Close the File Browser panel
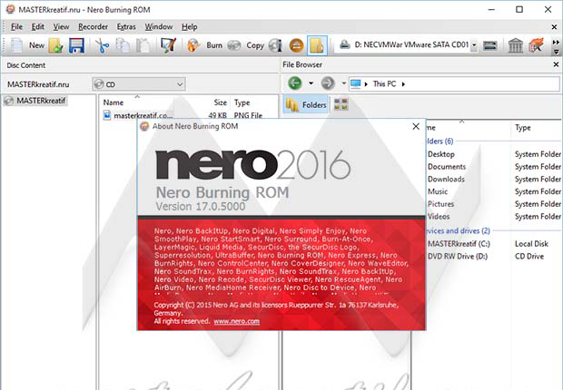 (556, 64)
